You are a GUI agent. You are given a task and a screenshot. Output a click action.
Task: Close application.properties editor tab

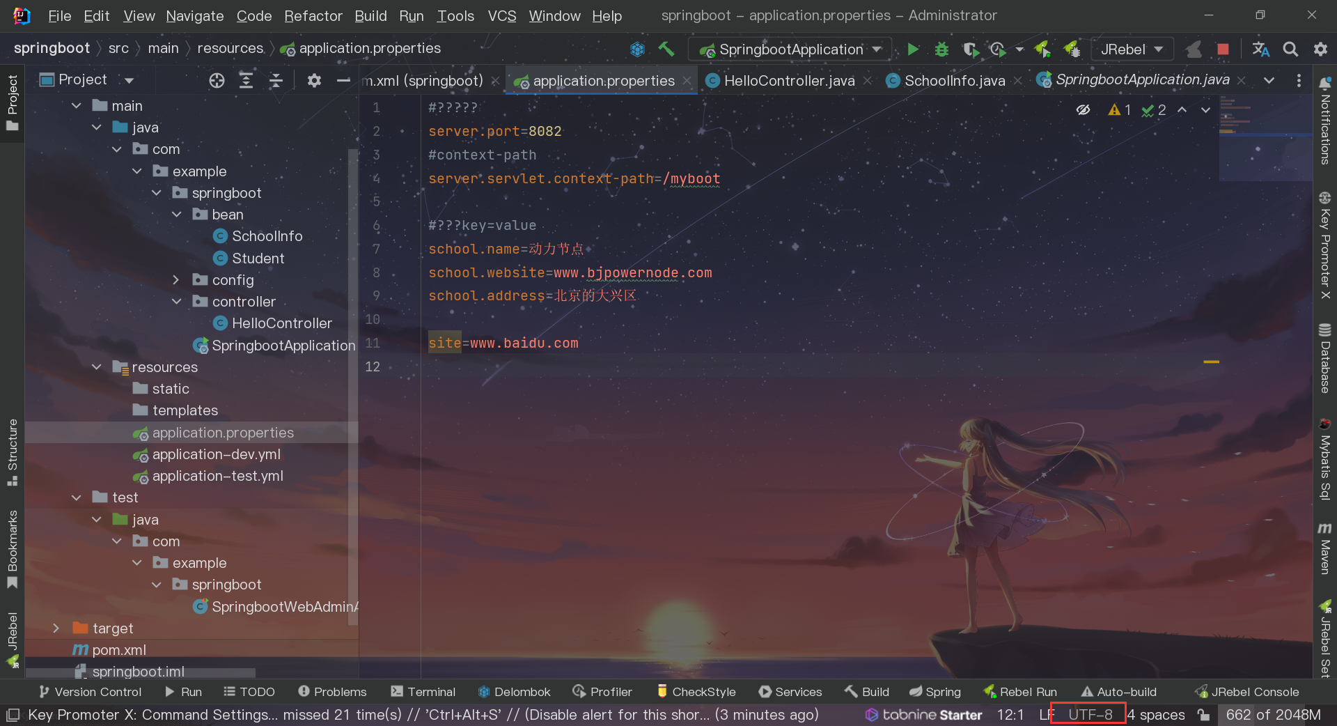click(687, 81)
